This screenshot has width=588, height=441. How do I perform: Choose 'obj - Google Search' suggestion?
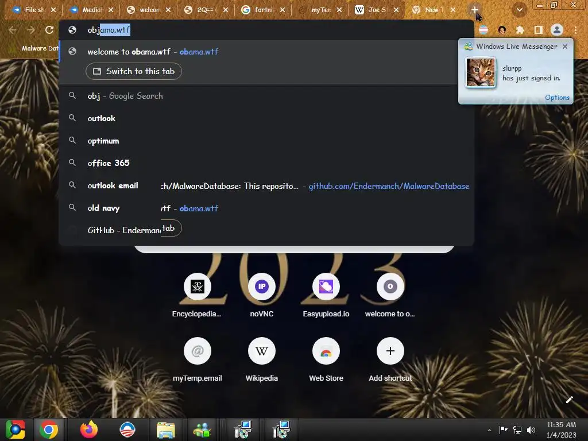266,96
